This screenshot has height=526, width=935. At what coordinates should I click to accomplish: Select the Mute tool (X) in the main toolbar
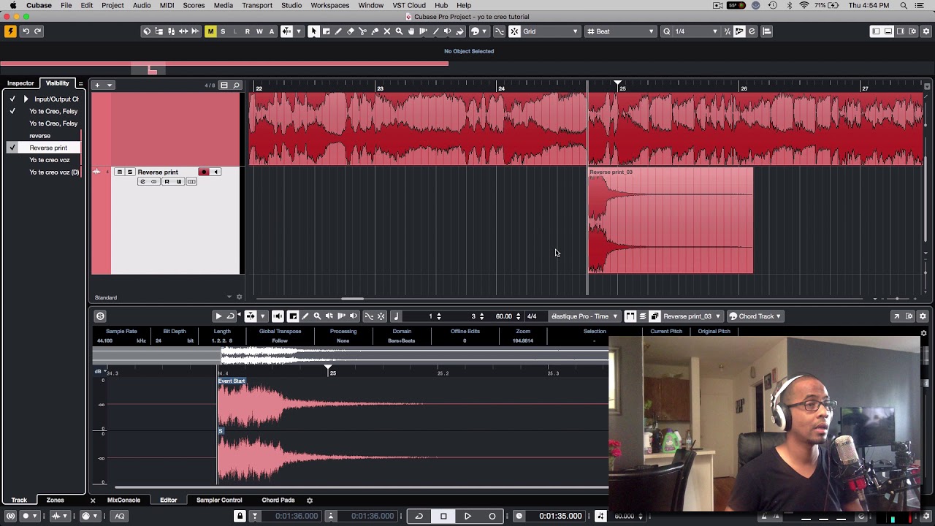[386, 31]
